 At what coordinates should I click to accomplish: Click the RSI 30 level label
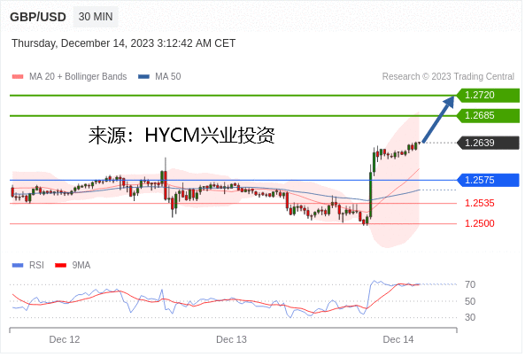[x=470, y=317]
